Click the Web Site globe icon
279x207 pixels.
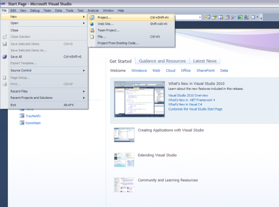(92, 24)
